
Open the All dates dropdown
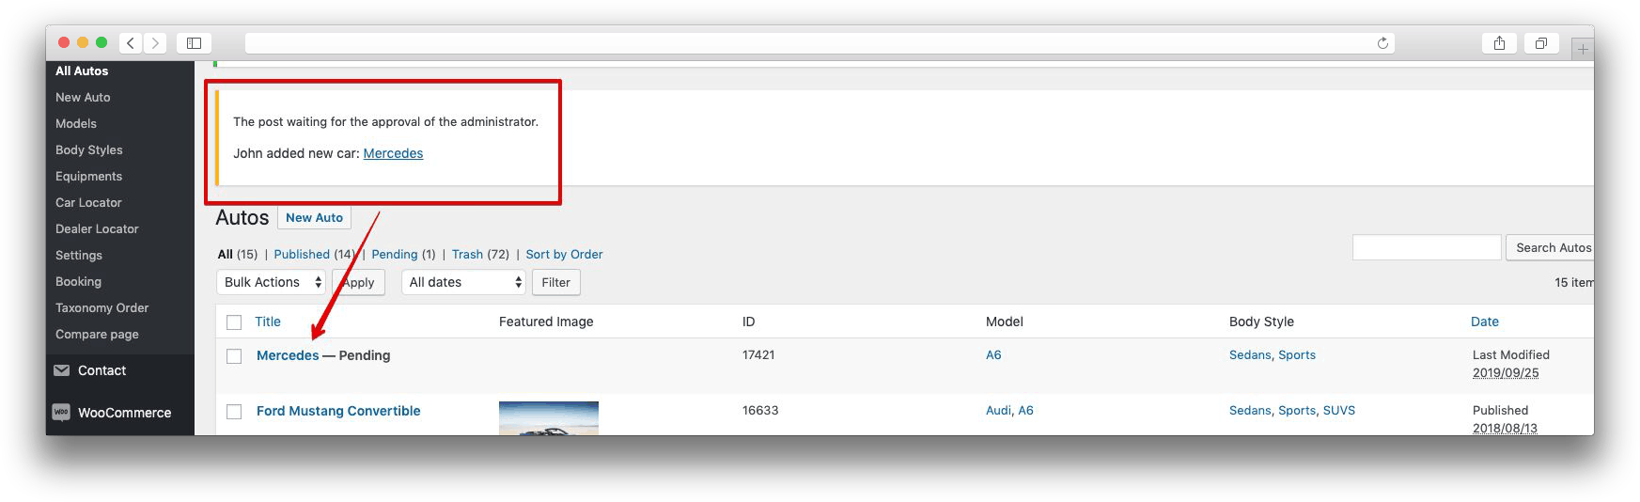463,282
